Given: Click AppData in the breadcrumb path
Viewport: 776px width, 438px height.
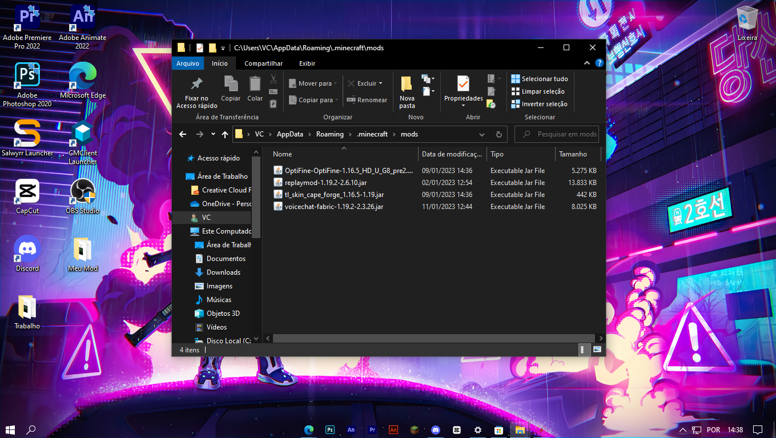Looking at the screenshot, I should 290,134.
